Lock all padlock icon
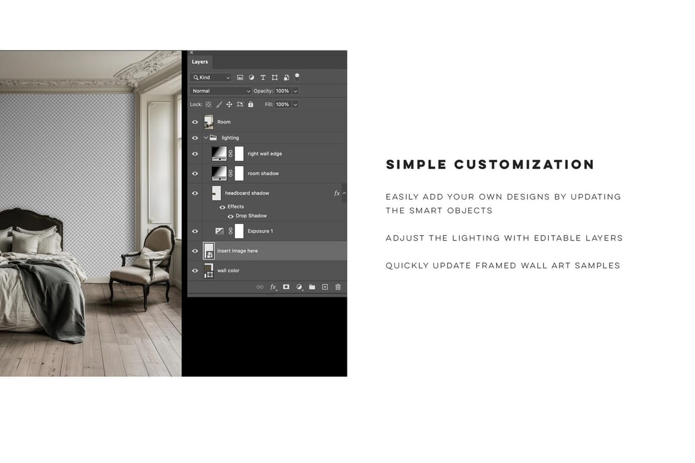The image size is (695, 463). (251, 104)
